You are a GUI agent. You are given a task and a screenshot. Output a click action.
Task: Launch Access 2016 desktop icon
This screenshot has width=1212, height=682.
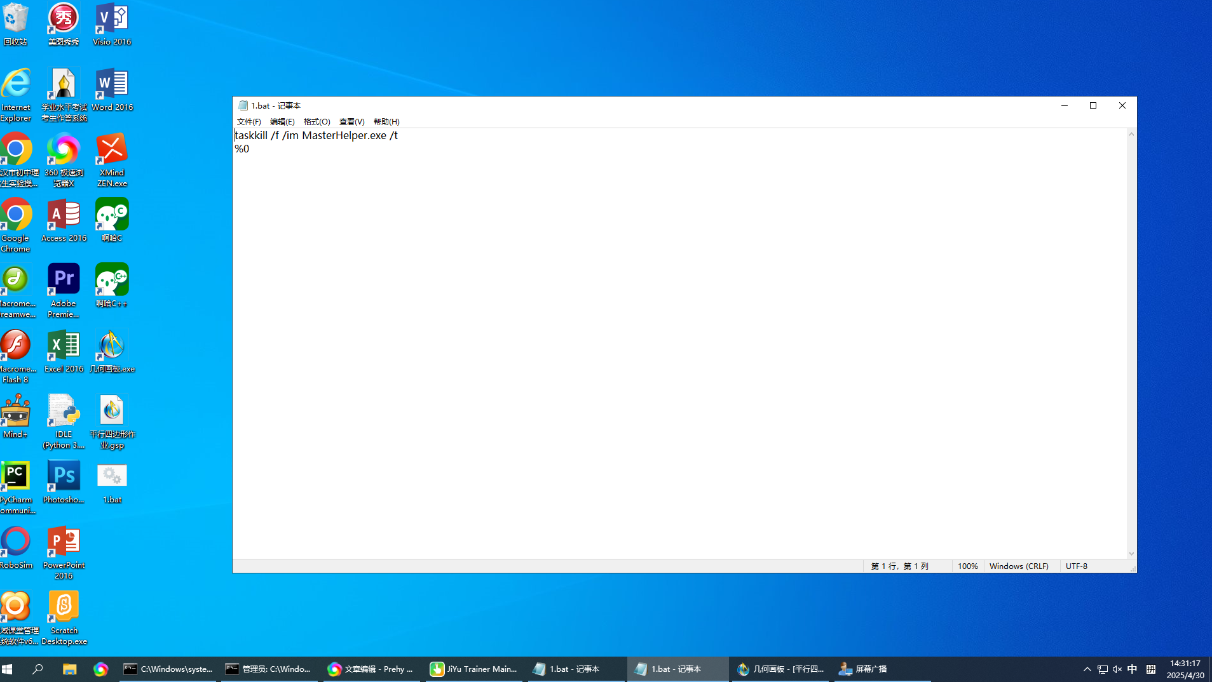tap(64, 220)
